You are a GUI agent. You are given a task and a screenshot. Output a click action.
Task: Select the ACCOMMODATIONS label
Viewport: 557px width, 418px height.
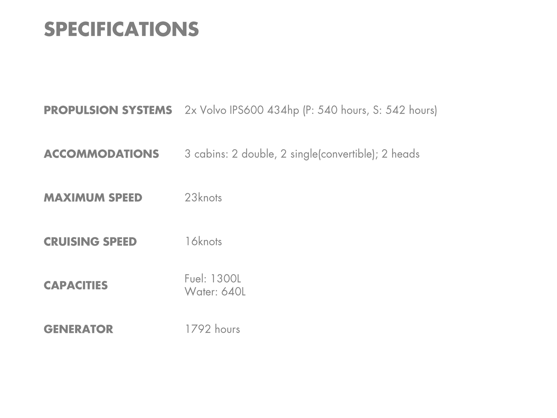[x=101, y=154]
